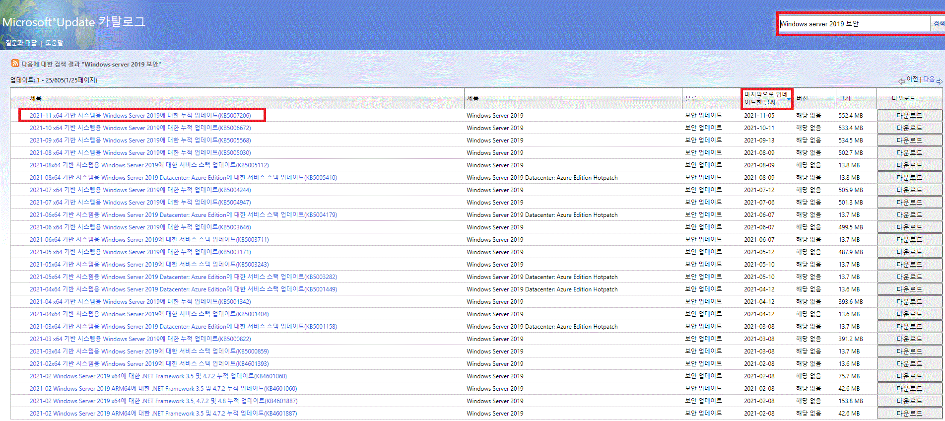The width and height of the screenshot is (945, 421).
Task: Click the 검색 search button
Action: point(938,24)
